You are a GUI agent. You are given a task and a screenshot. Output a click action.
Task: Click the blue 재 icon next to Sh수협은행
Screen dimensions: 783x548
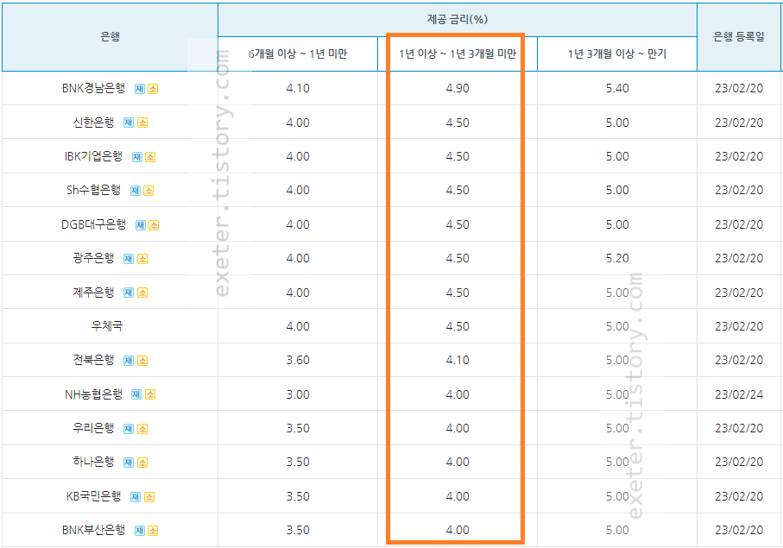[x=136, y=191]
